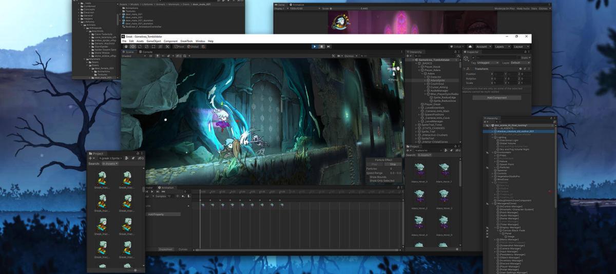Click the Add Component button

pos(496,97)
